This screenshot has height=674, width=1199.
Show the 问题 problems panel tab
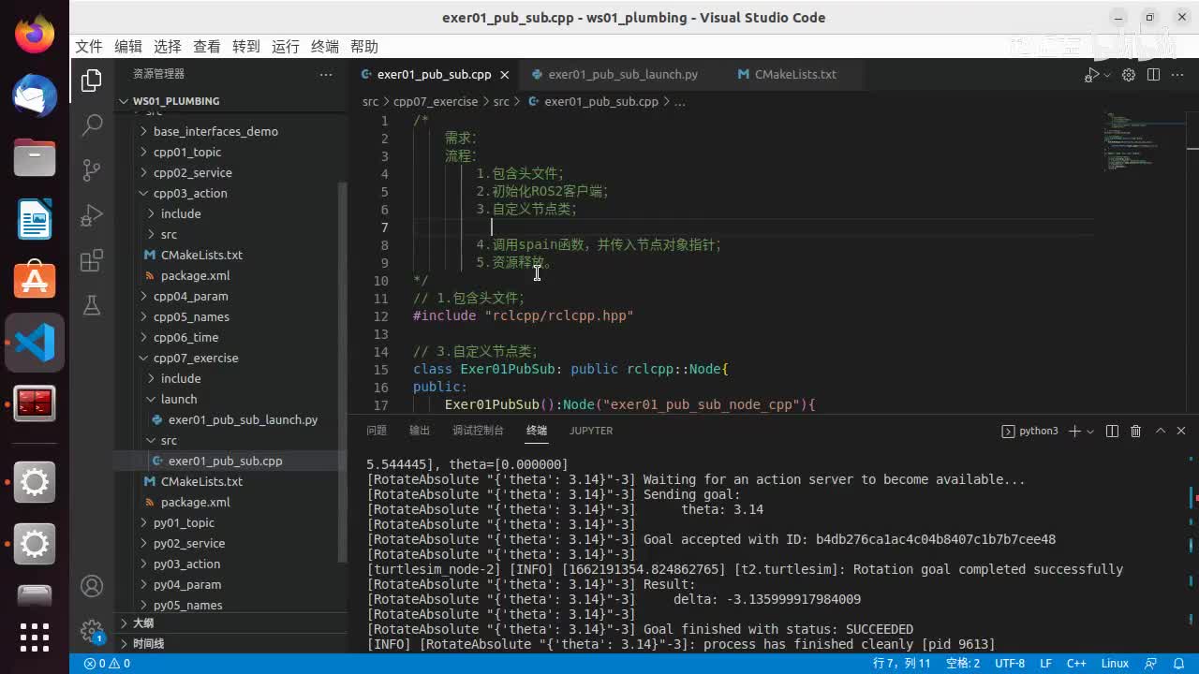(377, 431)
